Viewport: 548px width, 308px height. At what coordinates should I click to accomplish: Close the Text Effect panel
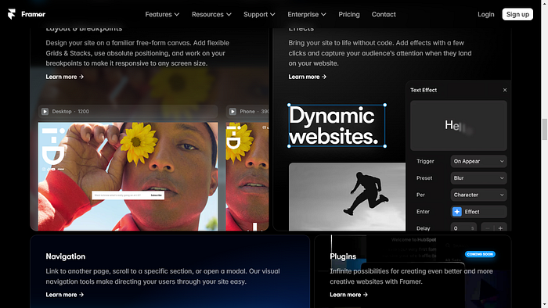(505, 90)
